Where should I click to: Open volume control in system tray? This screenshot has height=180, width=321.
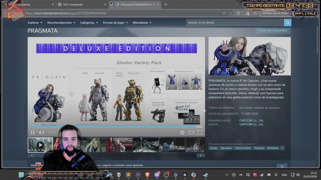click(298, 175)
